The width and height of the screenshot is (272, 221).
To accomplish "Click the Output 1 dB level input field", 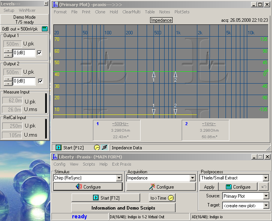I will [24, 53].
